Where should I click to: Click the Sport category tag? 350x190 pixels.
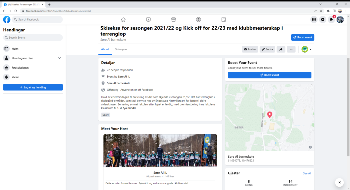[x=105, y=115]
